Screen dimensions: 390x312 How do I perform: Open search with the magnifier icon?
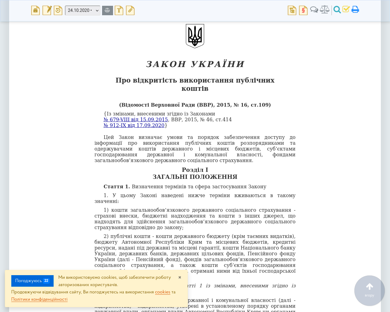point(337,10)
